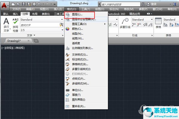Open the 精选应用 ribbon tab
This screenshot has height=119, width=179.
(x=135, y=14)
